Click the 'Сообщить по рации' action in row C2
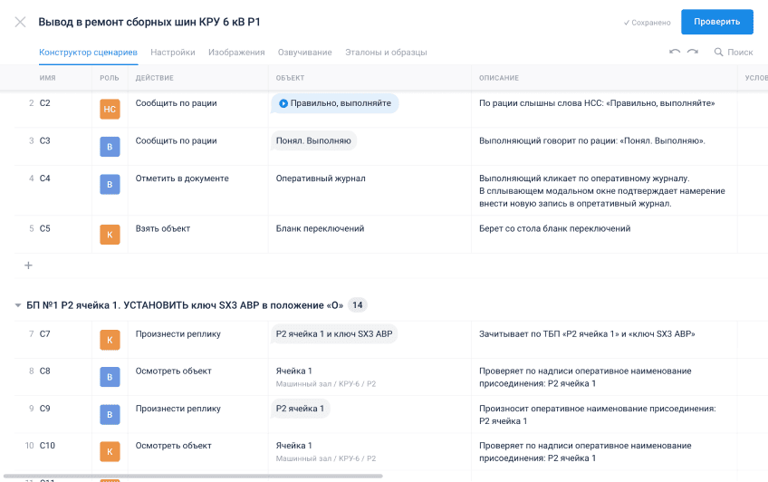 coord(176,103)
